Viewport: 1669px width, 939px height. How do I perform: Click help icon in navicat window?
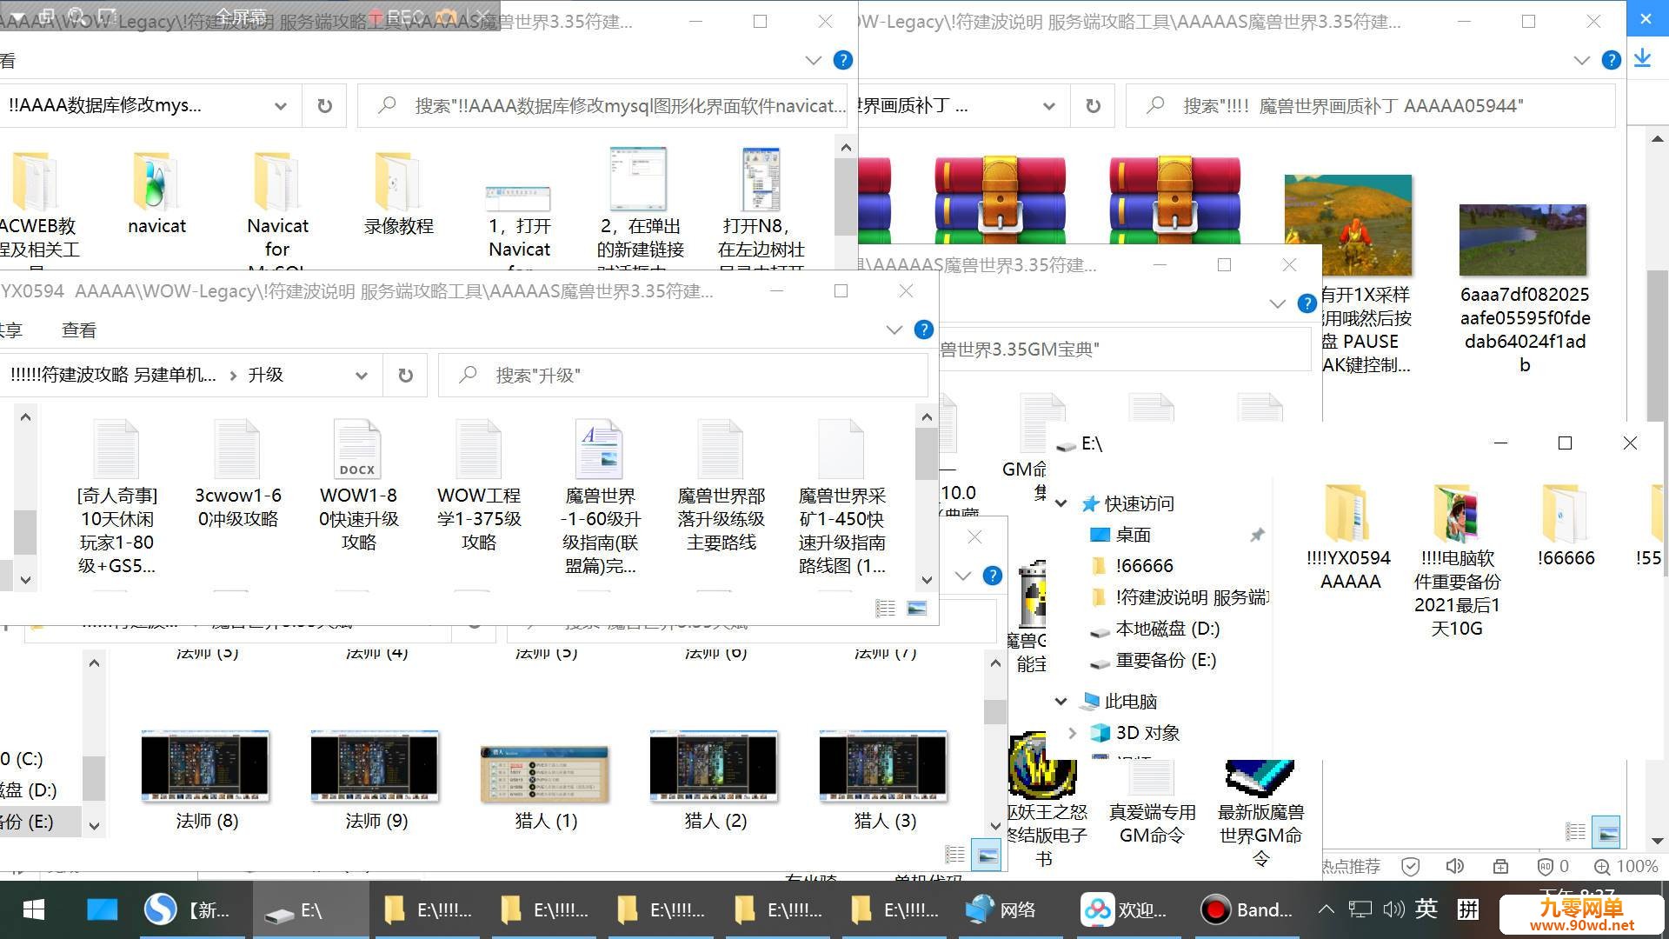point(842,60)
